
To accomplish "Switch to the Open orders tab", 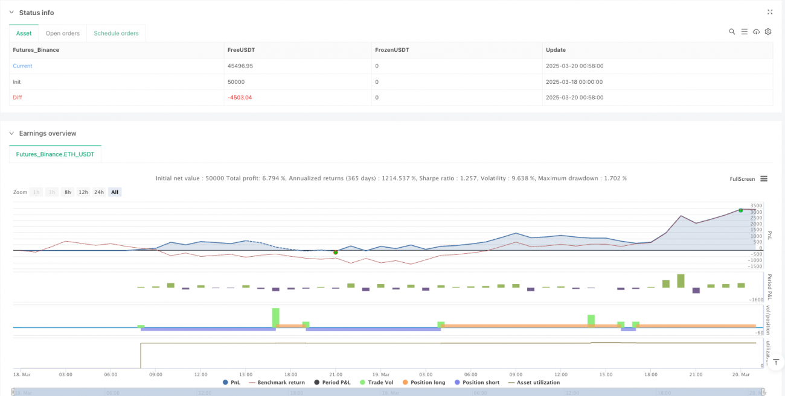I will pyautogui.click(x=63, y=33).
